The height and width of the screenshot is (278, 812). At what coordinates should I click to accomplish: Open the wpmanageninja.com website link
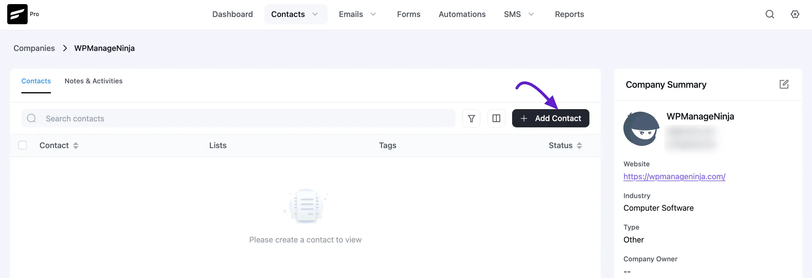coord(674,176)
